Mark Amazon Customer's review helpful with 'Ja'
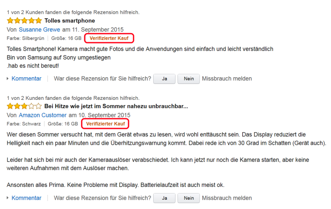Screen dimensions: 331x209 (x=164, y=198)
